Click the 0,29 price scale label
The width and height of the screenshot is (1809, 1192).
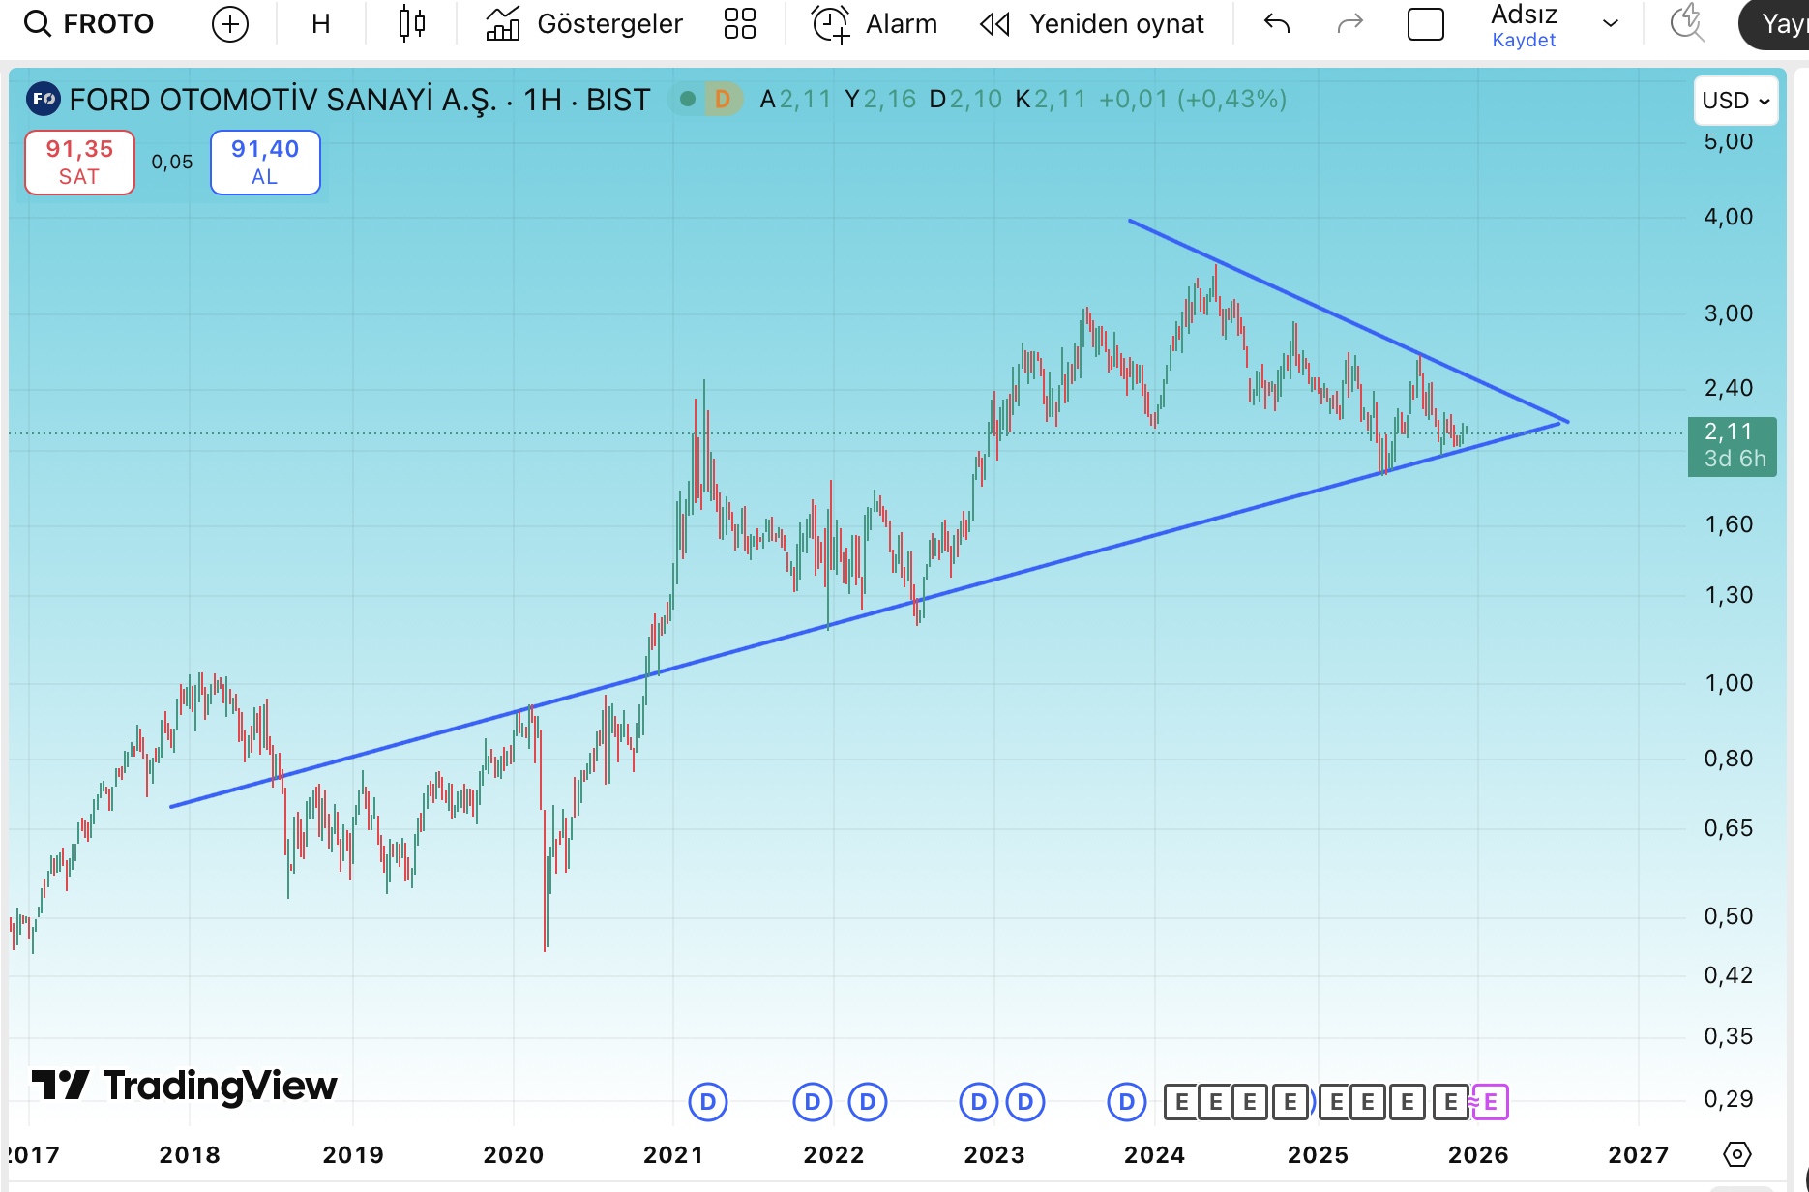1729,1099
